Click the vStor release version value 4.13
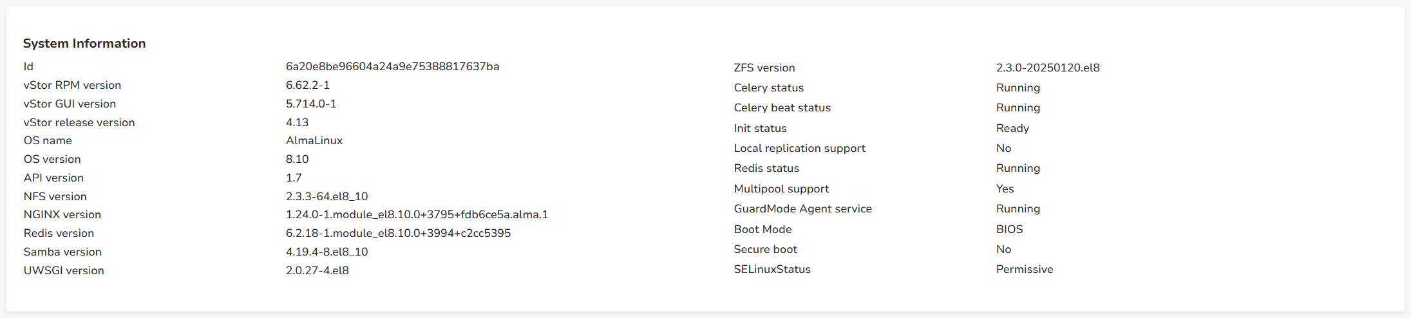Image resolution: width=1411 pixels, height=318 pixels. 297,122
